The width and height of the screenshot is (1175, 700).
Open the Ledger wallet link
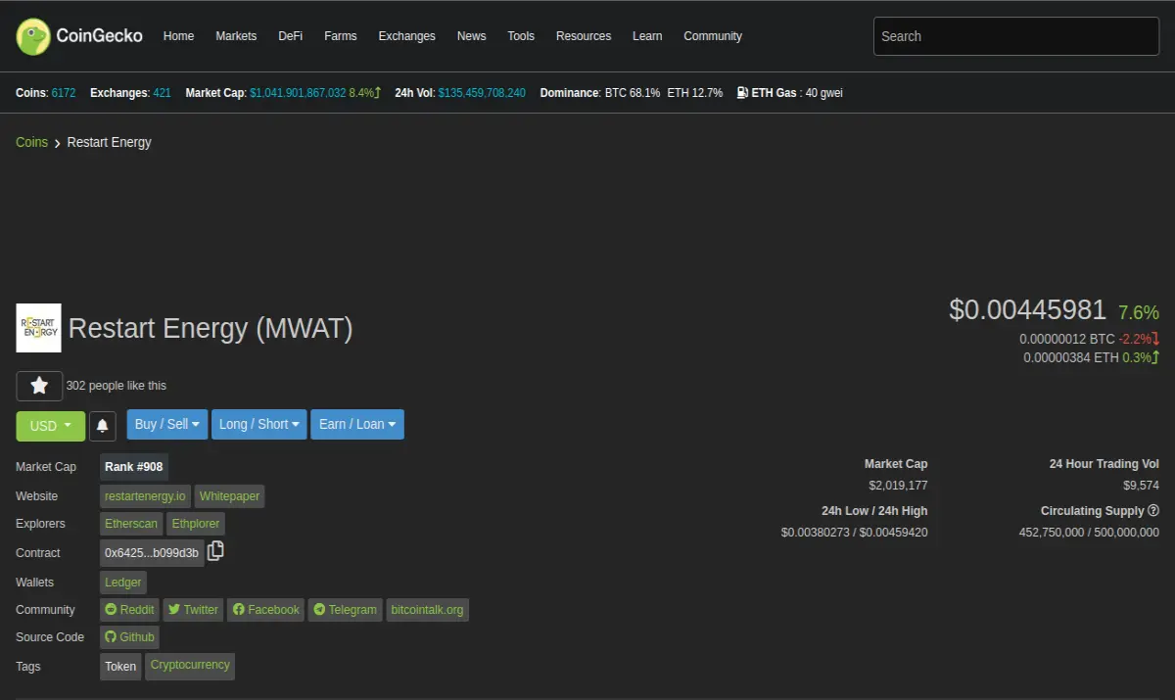pyautogui.click(x=123, y=583)
